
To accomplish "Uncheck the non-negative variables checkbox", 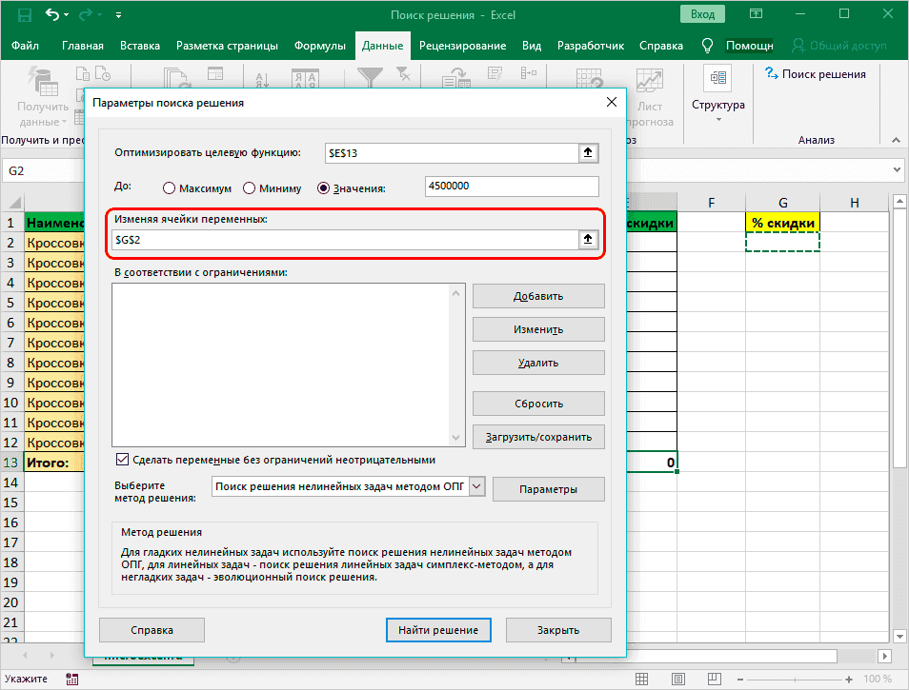I will [x=121, y=460].
